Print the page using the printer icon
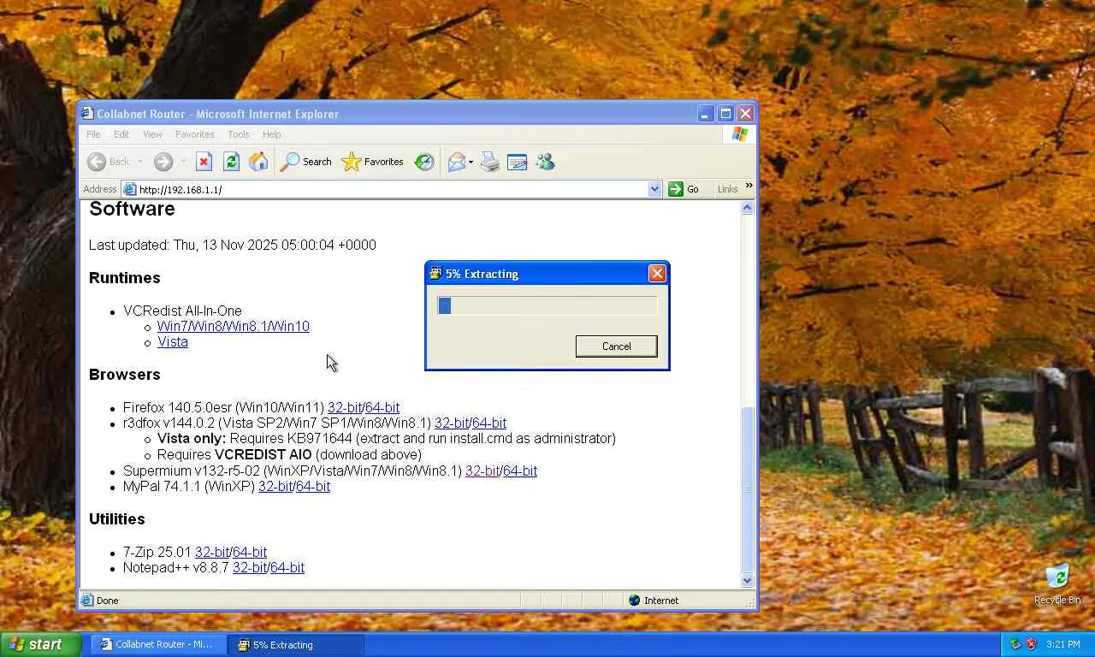1095x657 pixels. pos(489,162)
